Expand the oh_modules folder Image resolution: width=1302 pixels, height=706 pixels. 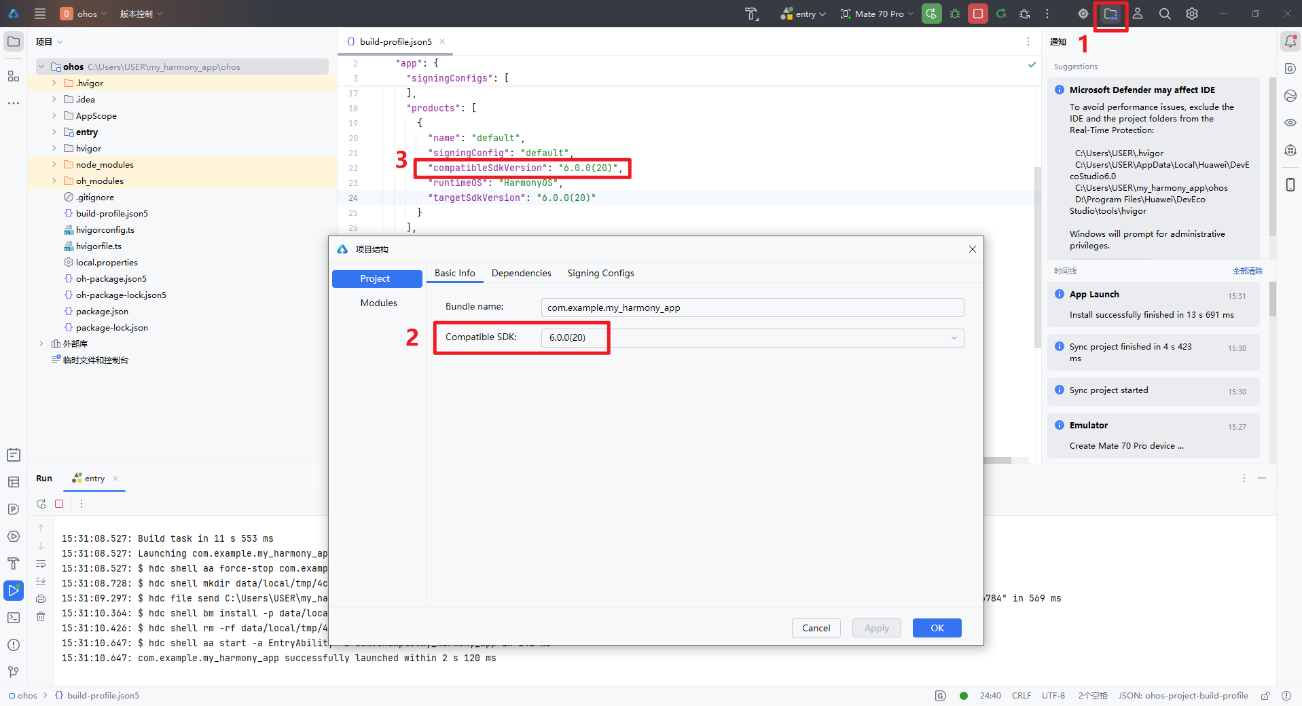click(x=54, y=181)
